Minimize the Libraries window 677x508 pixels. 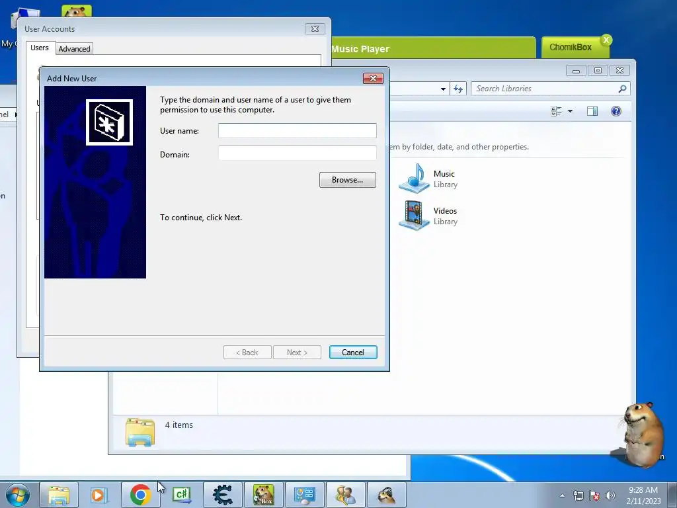pyautogui.click(x=576, y=70)
